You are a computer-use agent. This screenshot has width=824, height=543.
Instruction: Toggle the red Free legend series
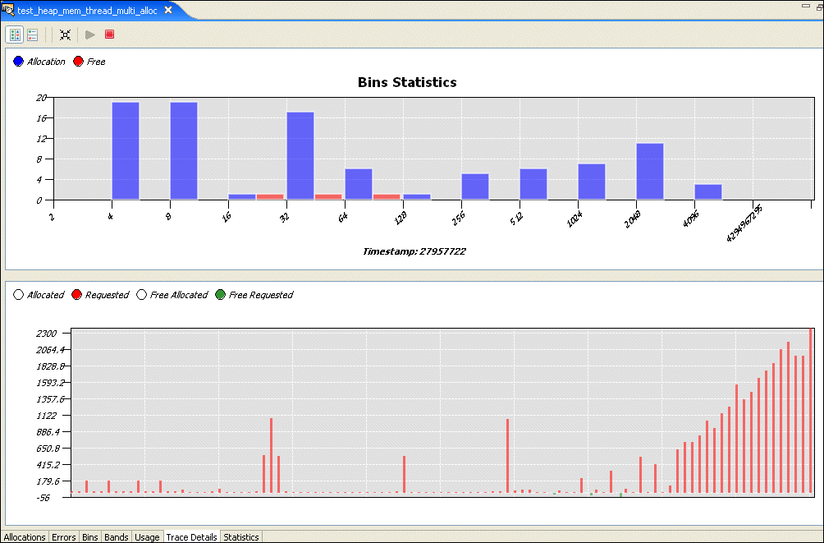[79, 62]
